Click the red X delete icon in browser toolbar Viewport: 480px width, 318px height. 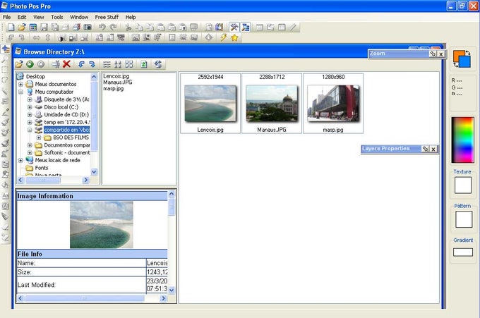click(x=66, y=64)
